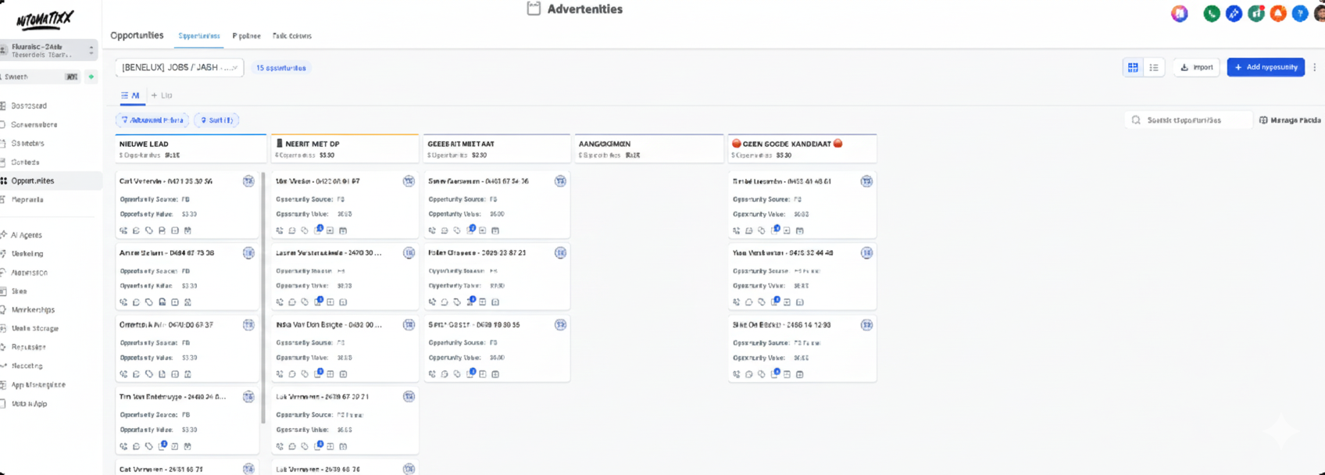
Task: Click the + List tab to add a list
Action: (x=162, y=95)
